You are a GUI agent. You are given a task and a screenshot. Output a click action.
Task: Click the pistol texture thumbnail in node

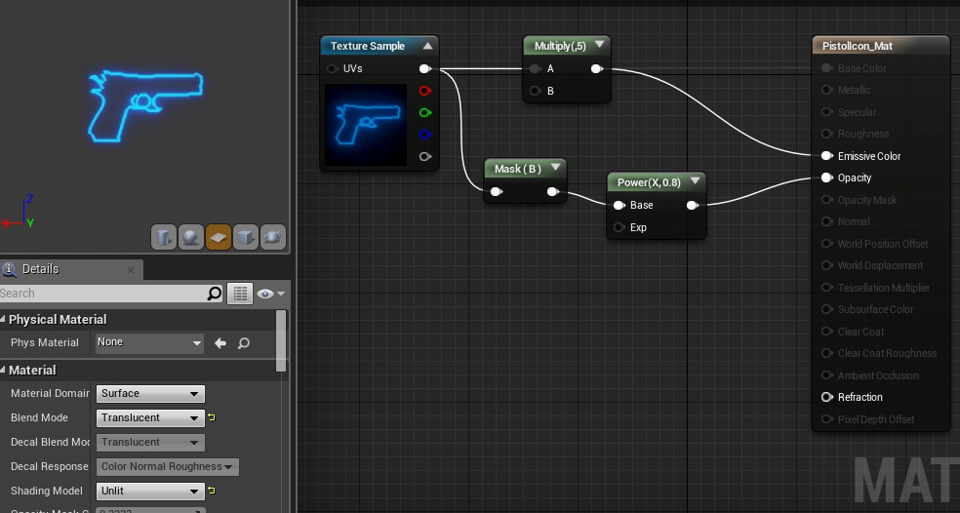pyautogui.click(x=366, y=125)
